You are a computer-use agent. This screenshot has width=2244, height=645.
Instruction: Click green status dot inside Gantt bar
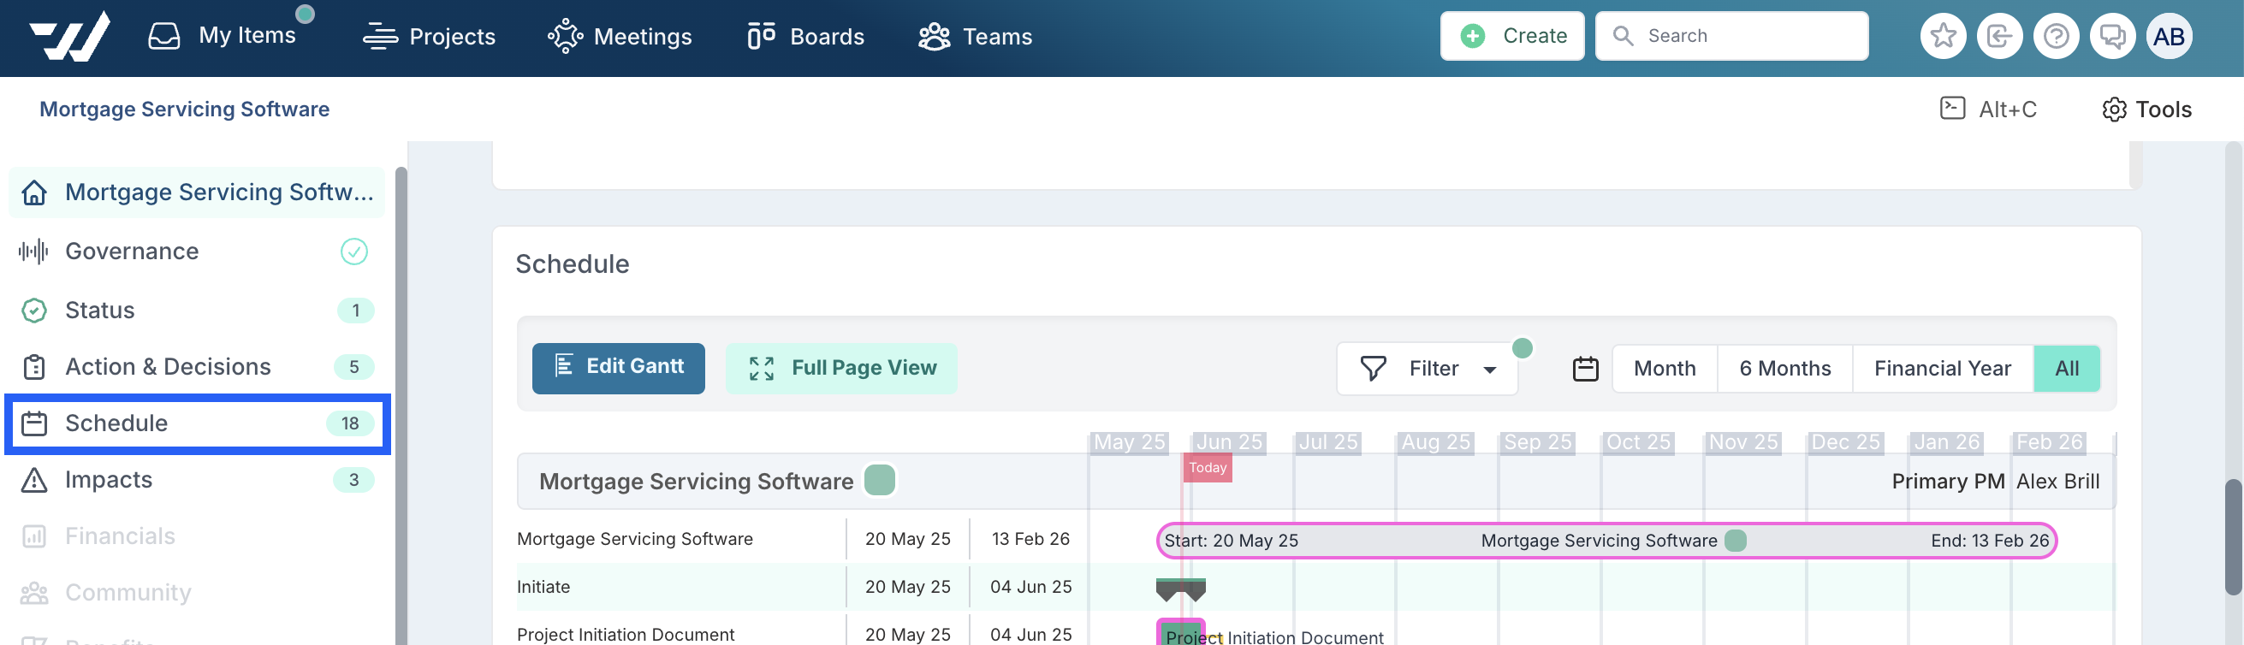pos(1736,541)
